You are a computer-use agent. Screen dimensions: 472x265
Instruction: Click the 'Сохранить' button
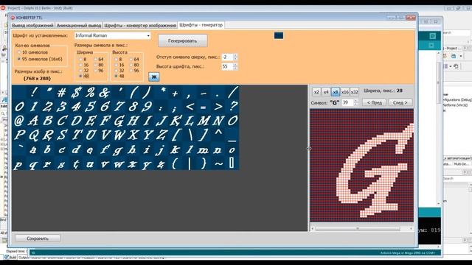[38, 239]
